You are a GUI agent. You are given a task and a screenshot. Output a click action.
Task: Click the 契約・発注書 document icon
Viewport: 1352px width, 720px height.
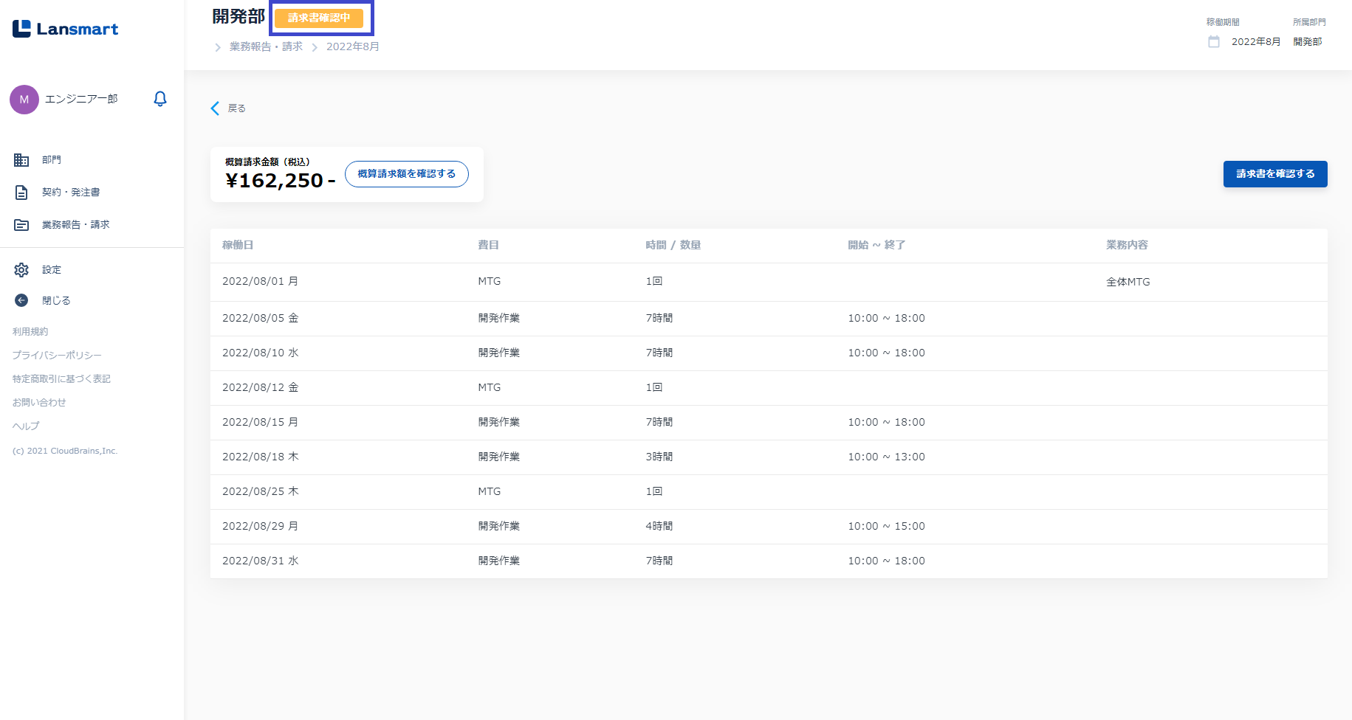coord(21,193)
